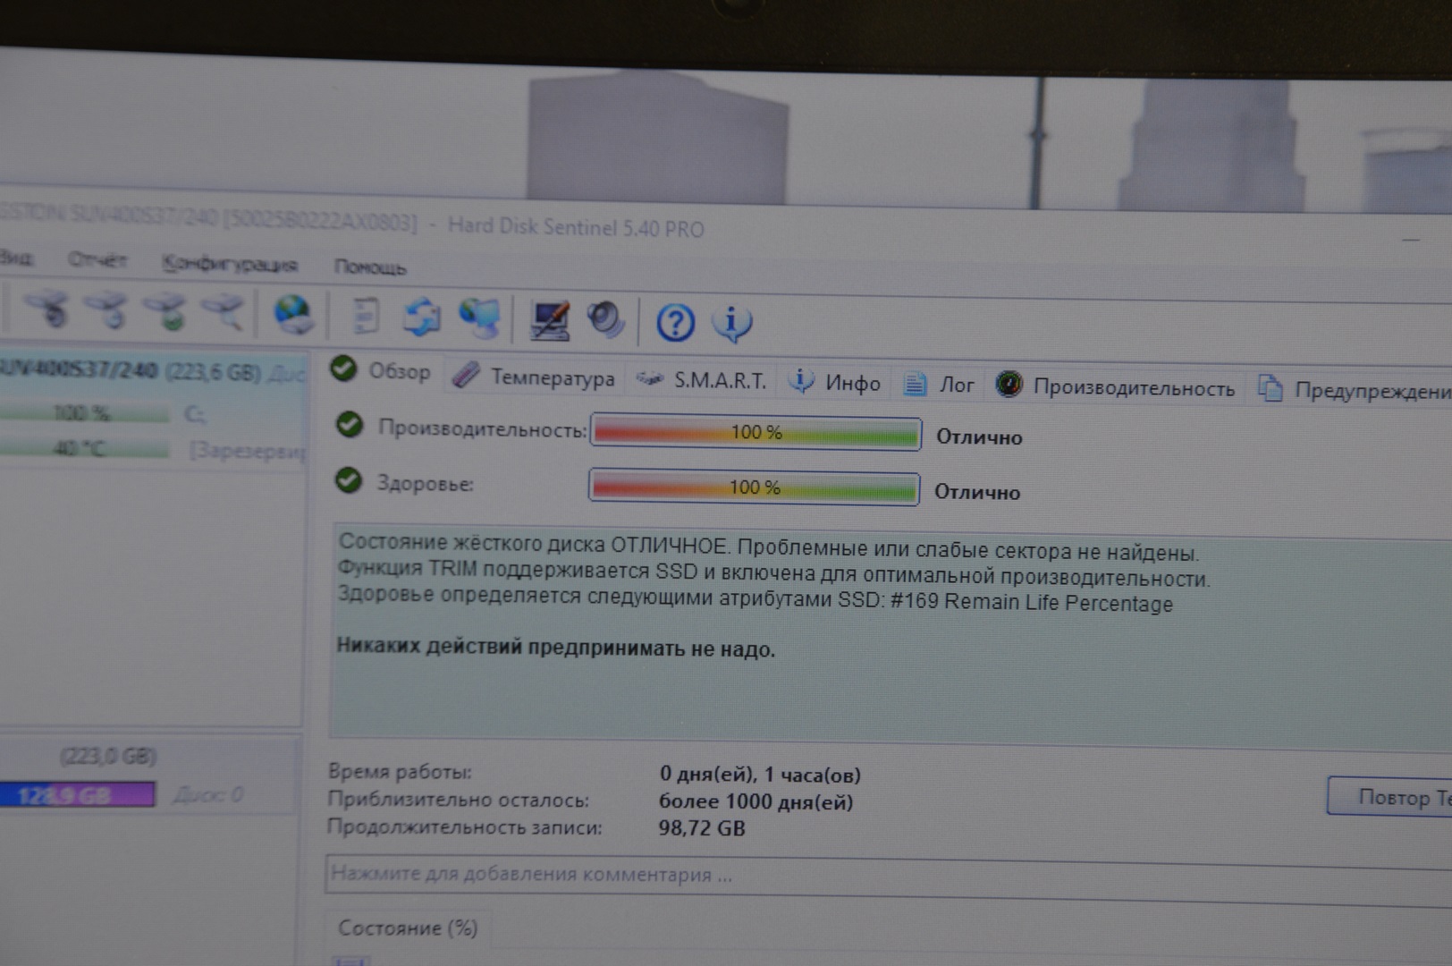Click the green check beside Здоровье
The height and width of the screenshot is (966, 1452).
(x=348, y=480)
